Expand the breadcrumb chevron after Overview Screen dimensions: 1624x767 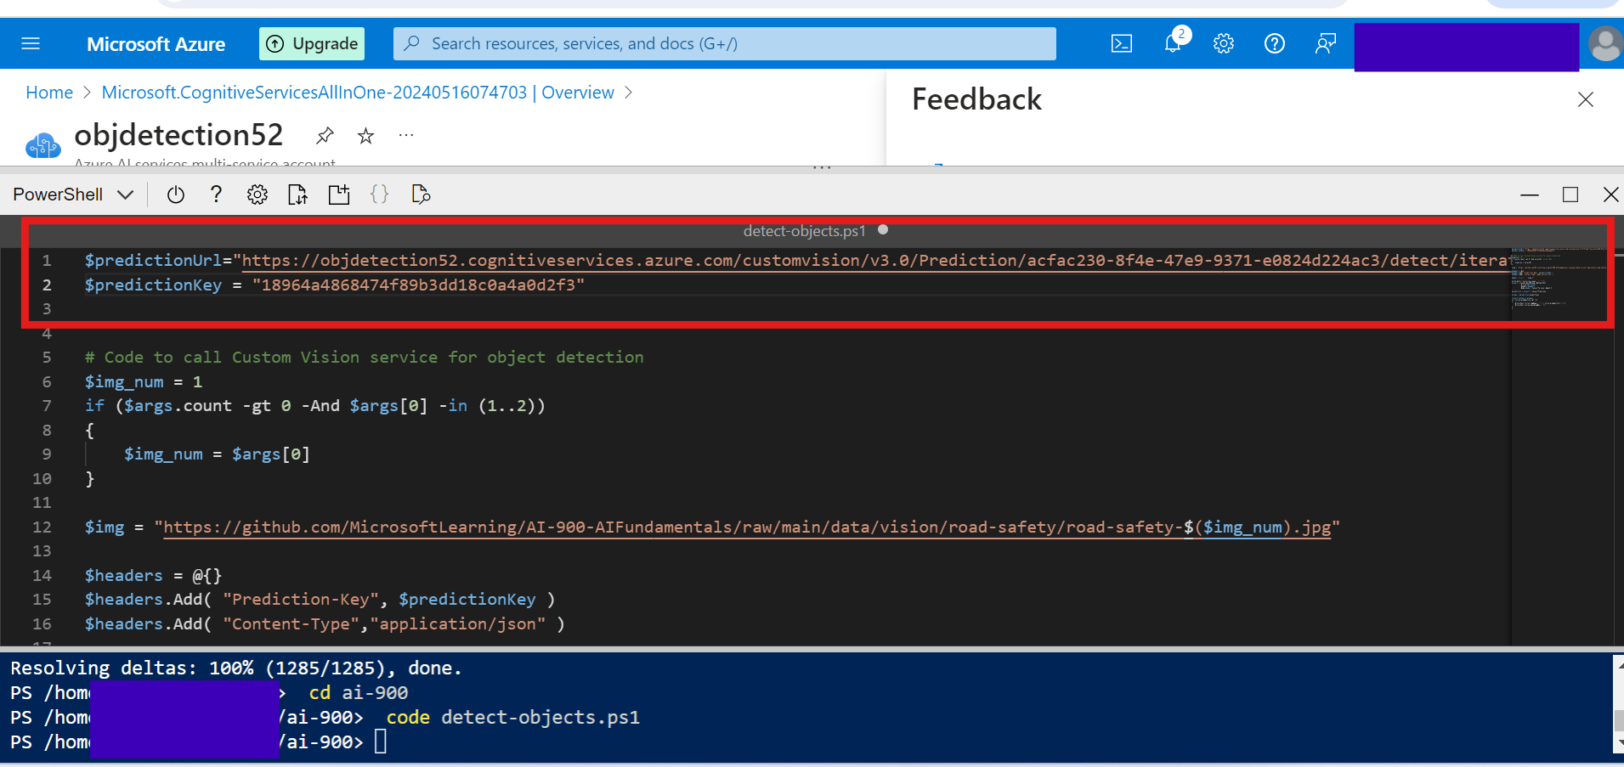pos(629,93)
